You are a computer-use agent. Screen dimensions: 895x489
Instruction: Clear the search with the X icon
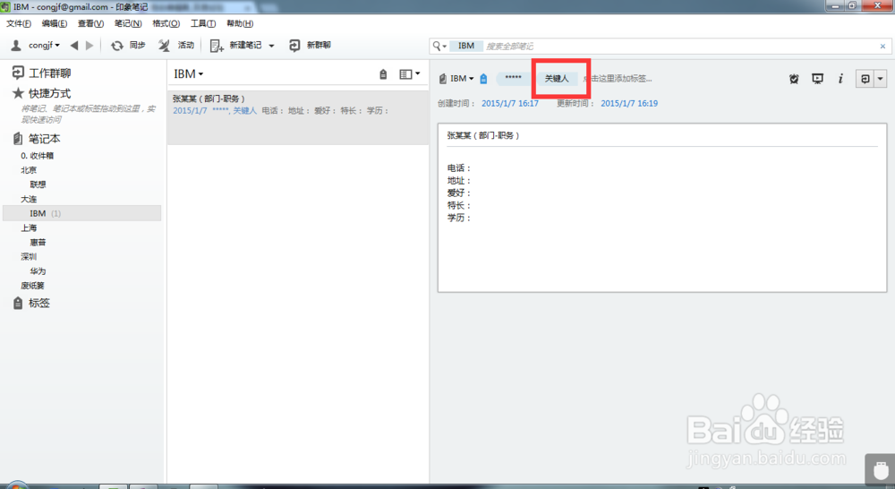click(882, 46)
